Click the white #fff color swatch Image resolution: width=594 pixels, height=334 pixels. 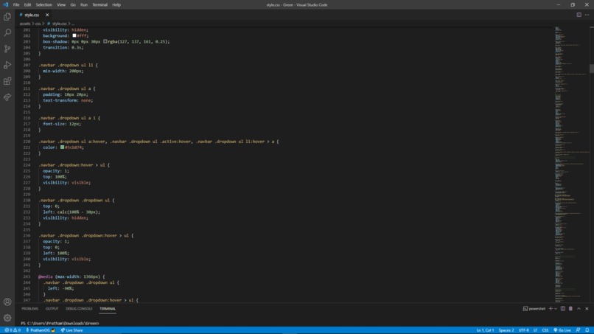[74, 35]
